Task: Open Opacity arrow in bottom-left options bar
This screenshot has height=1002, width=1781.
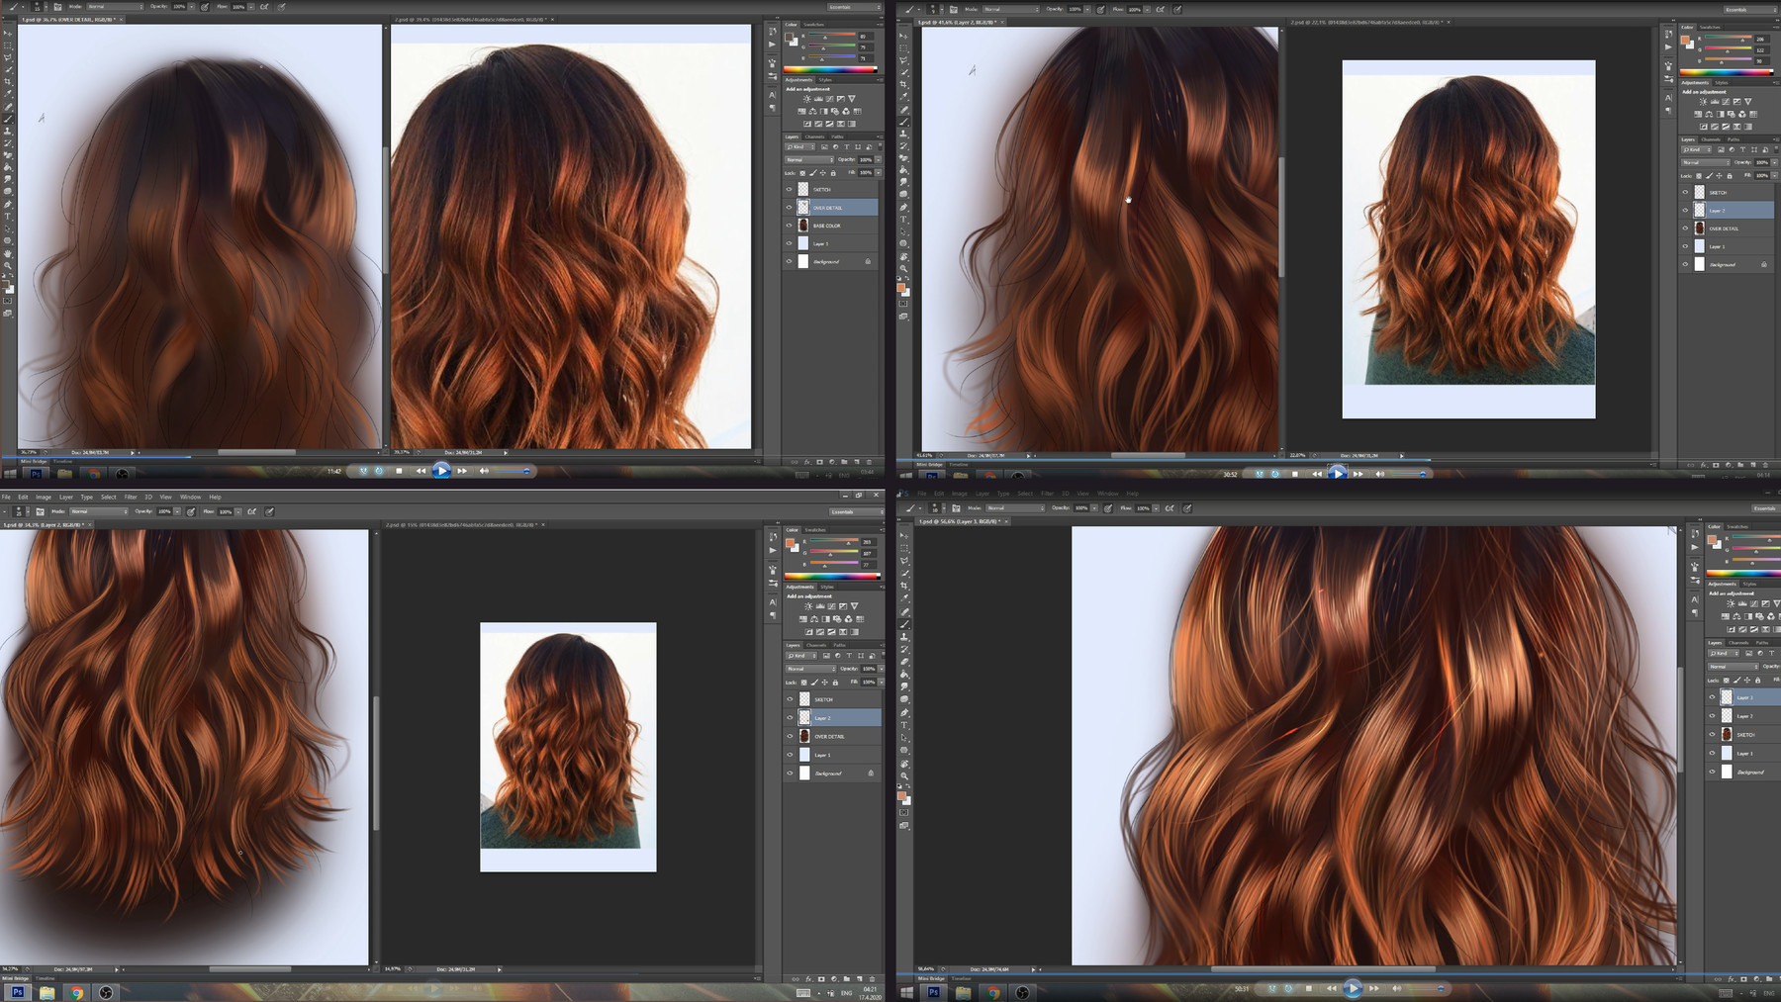Action: 177,511
